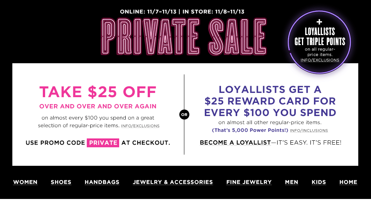
Task: Click the Loyallists Get Triple Points text
Action: click(x=320, y=36)
